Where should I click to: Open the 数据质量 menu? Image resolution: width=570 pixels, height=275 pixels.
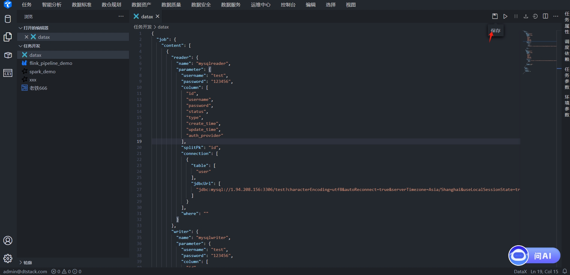pos(171,5)
